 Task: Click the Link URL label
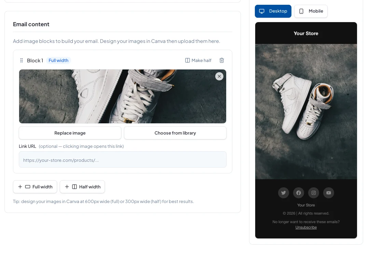[27, 146]
